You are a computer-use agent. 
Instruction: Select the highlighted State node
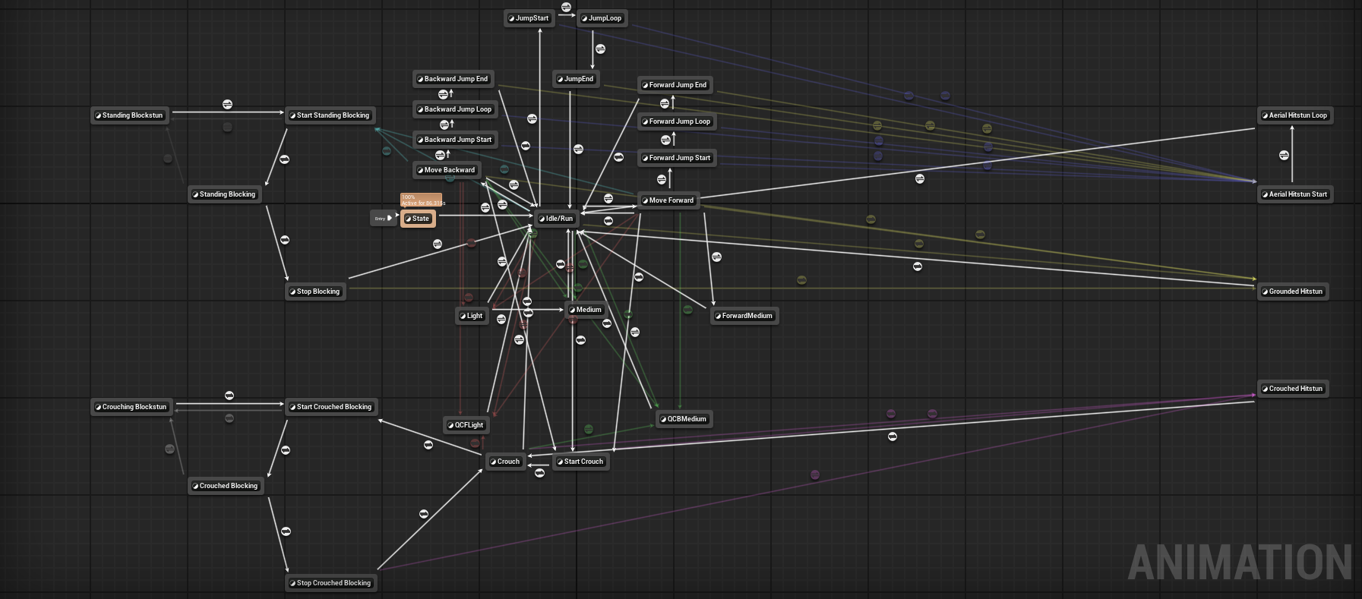417,219
